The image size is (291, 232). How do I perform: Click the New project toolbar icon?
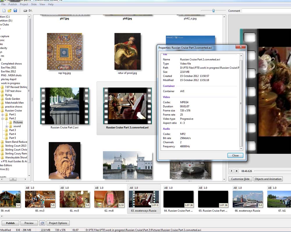(4, 11)
